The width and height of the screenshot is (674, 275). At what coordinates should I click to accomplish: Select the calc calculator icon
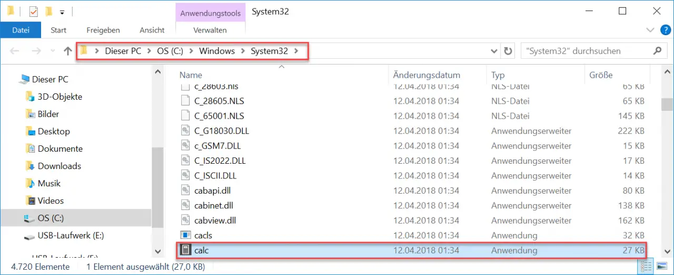click(x=185, y=250)
